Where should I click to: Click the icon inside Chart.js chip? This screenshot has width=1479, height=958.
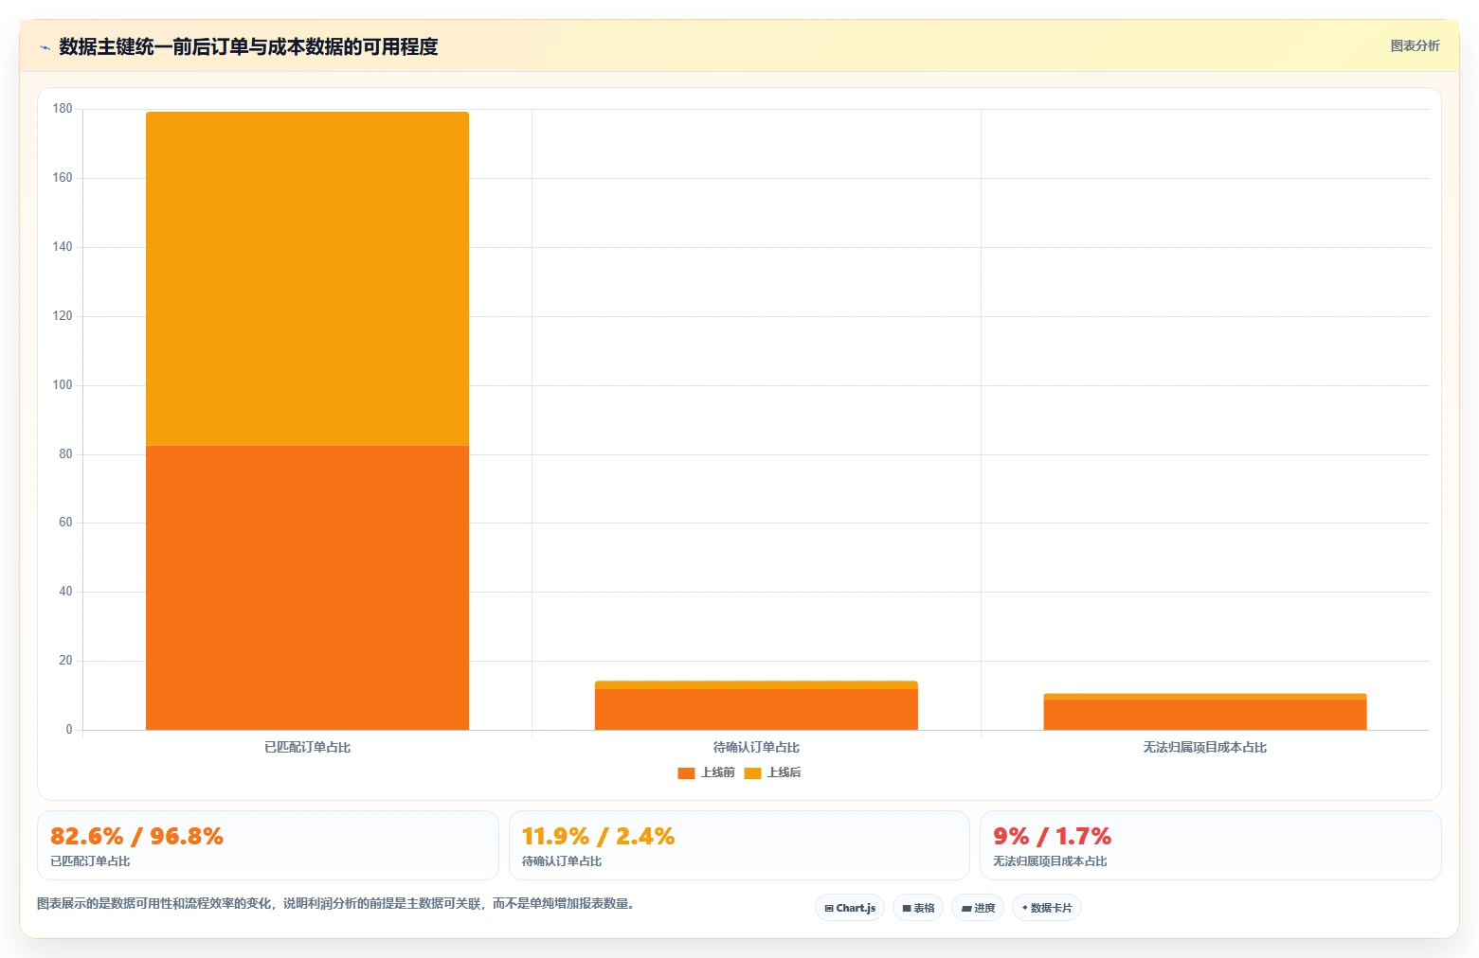(829, 908)
